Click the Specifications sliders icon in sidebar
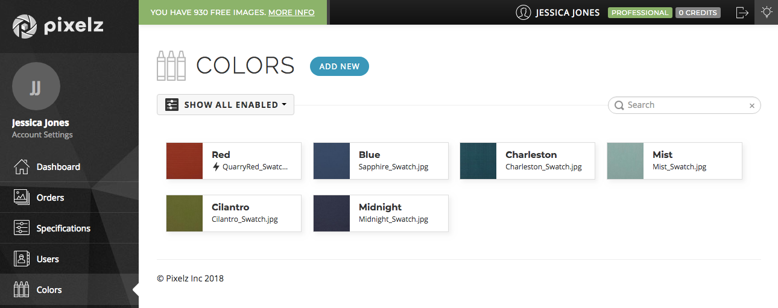Image resolution: width=778 pixels, height=308 pixels. 22,228
